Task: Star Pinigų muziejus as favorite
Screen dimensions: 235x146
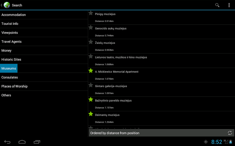Action: click(x=91, y=13)
